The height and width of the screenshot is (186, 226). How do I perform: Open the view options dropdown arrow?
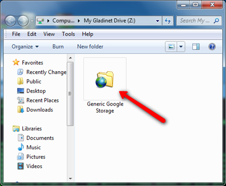point(181,47)
